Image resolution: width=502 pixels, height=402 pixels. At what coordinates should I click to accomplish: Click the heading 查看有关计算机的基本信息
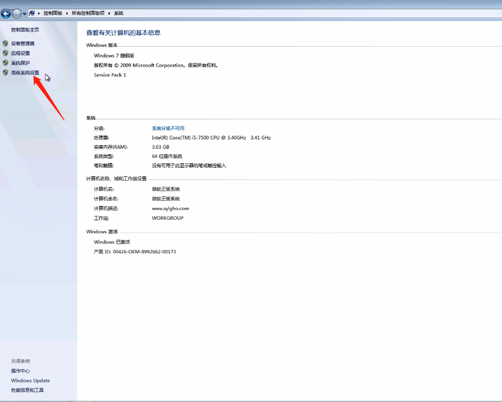click(123, 33)
